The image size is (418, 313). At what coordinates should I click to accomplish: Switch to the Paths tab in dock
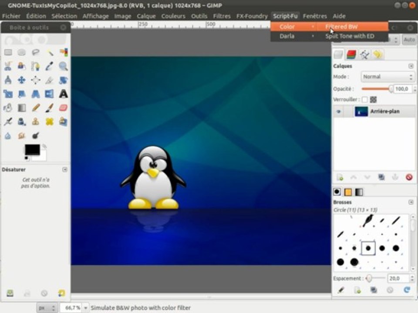pyautogui.click(x=364, y=55)
